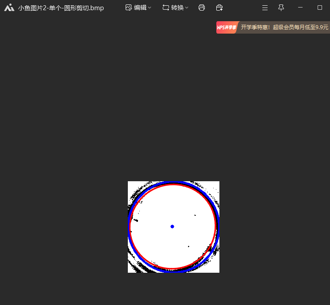
Task: Click the print icon
Action: pyautogui.click(x=202, y=8)
